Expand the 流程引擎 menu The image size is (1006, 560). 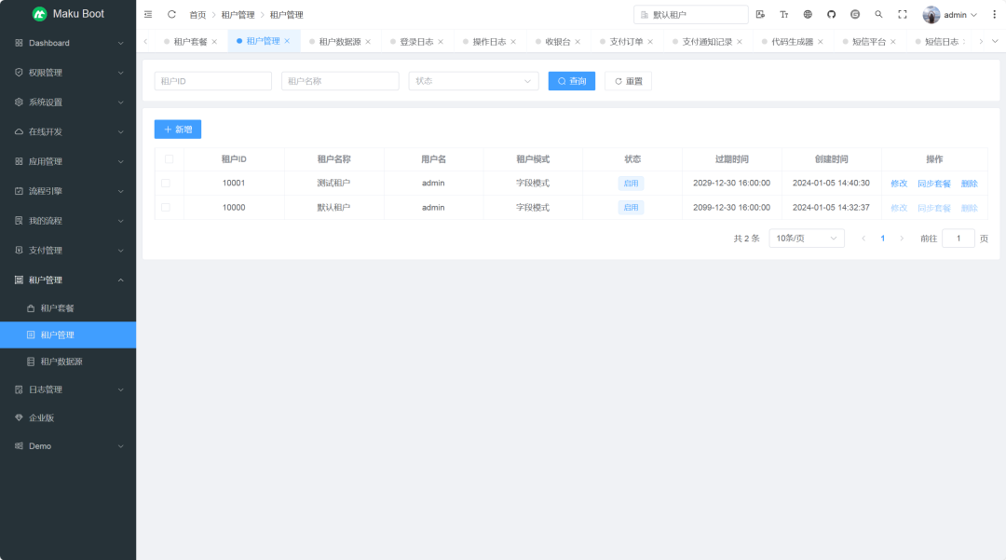(68, 190)
